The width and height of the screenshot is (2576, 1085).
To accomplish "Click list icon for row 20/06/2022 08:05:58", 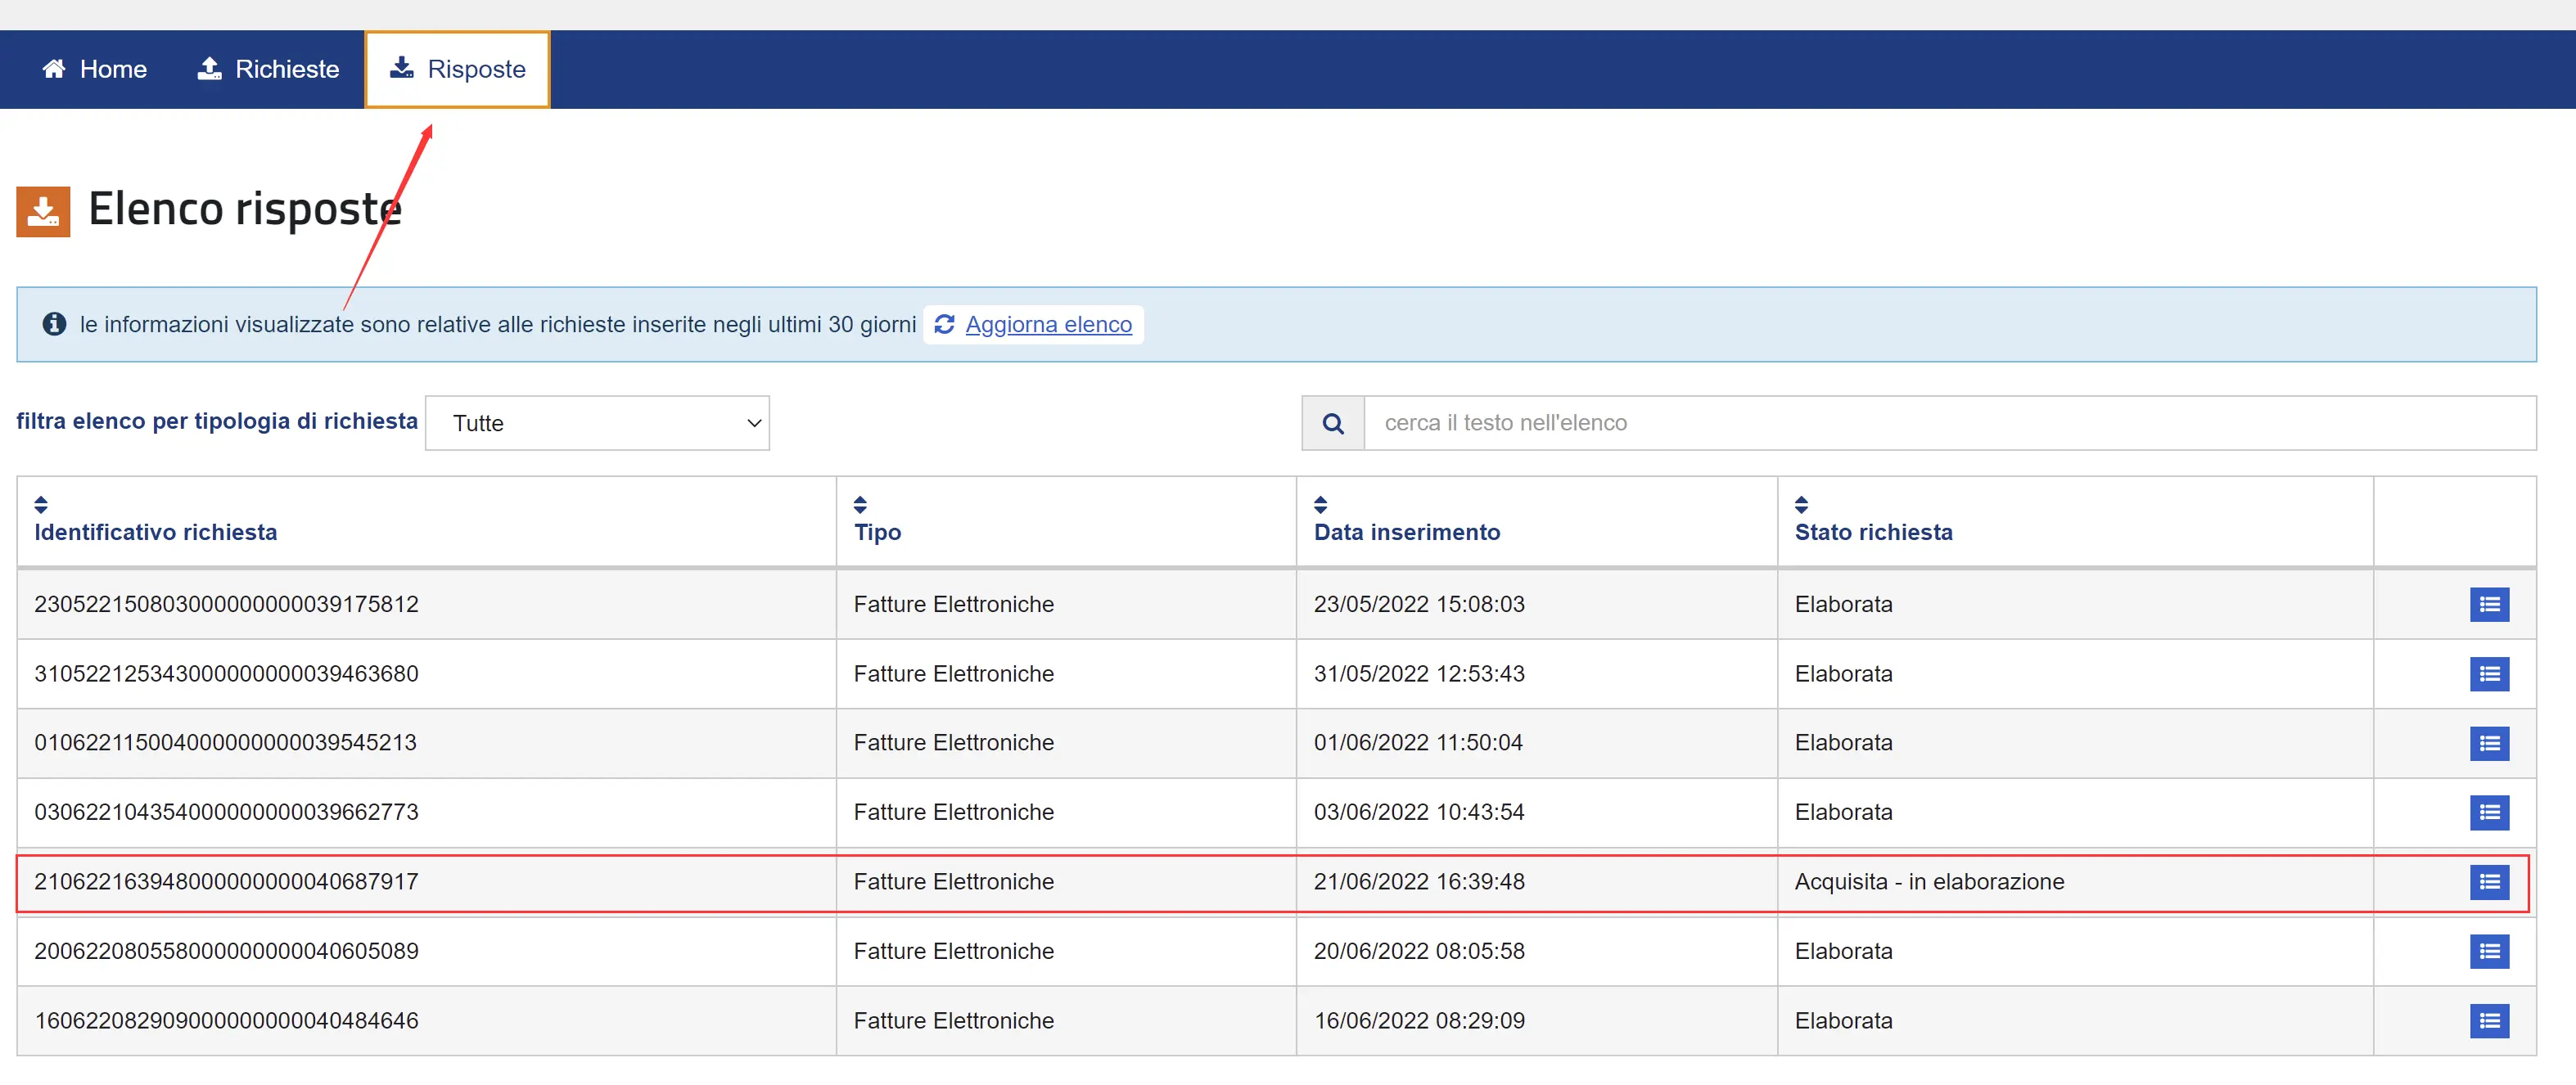I will [2488, 951].
